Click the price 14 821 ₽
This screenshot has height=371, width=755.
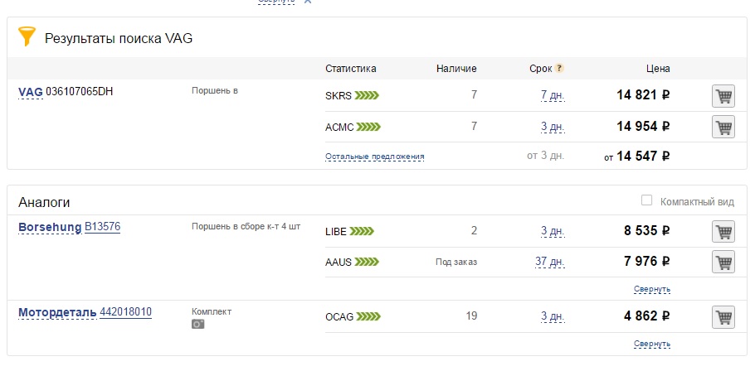(643, 95)
